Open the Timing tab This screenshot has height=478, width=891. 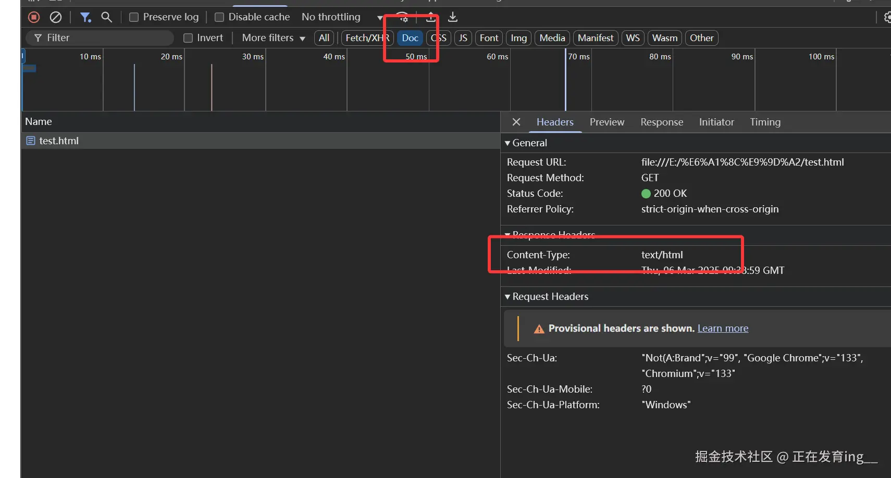765,122
